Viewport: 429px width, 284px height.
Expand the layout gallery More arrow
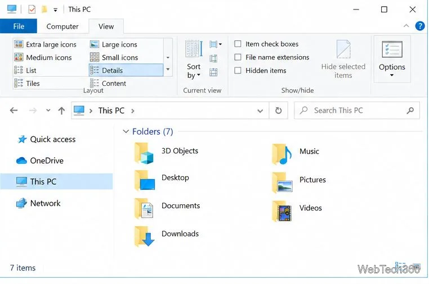(x=168, y=70)
